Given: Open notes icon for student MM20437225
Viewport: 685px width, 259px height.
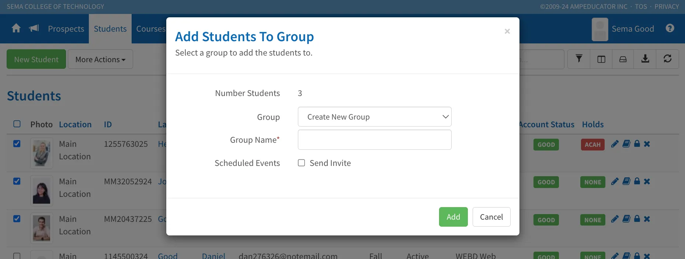Looking at the screenshot, I should coord(626,219).
